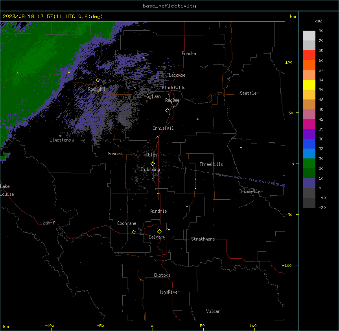Click the yellow diamond marker south of RedDeer

(x=168, y=110)
